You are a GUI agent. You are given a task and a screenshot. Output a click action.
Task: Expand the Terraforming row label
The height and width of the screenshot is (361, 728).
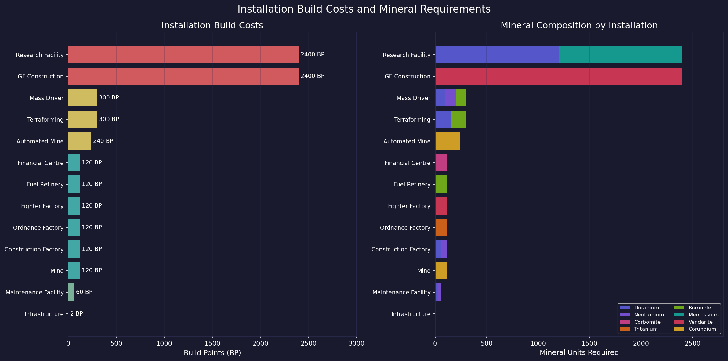click(x=45, y=120)
